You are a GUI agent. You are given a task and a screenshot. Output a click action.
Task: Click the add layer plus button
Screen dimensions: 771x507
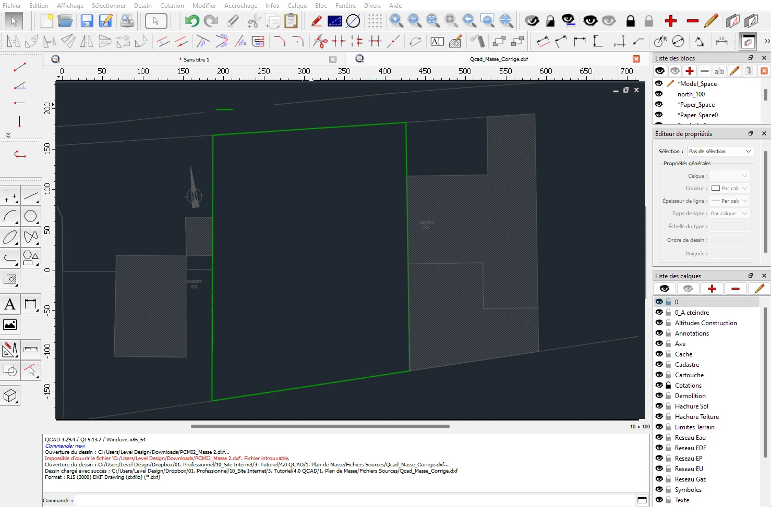click(x=712, y=288)
